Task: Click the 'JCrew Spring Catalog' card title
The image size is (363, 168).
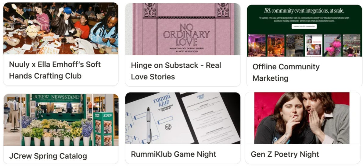Action: tap(48, 156)
